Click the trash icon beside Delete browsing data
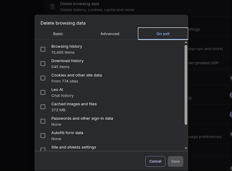Viewport: 232px width, 171px height. pyautogui.click(x=52, y=6)
